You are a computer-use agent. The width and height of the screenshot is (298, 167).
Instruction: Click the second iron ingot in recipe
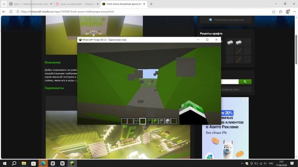(x=238, y=42)
